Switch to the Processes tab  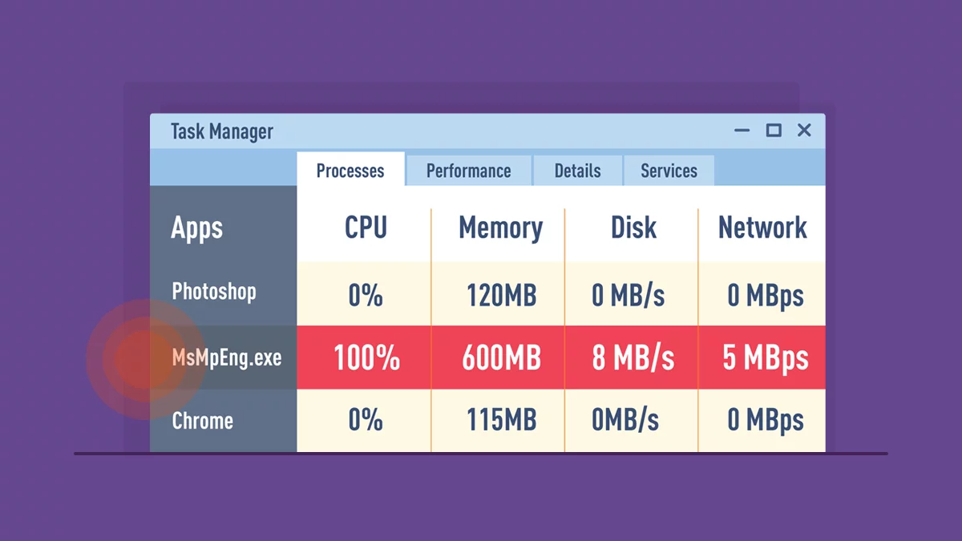point(350,171)
